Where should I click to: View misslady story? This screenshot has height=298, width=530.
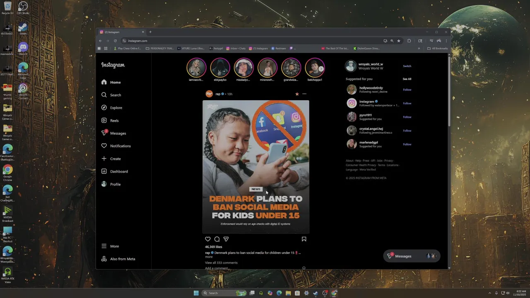(x=243, y=67)
